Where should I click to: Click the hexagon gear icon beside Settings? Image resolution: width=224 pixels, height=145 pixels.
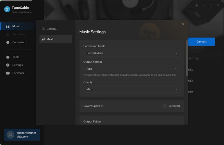pos(8,65)
